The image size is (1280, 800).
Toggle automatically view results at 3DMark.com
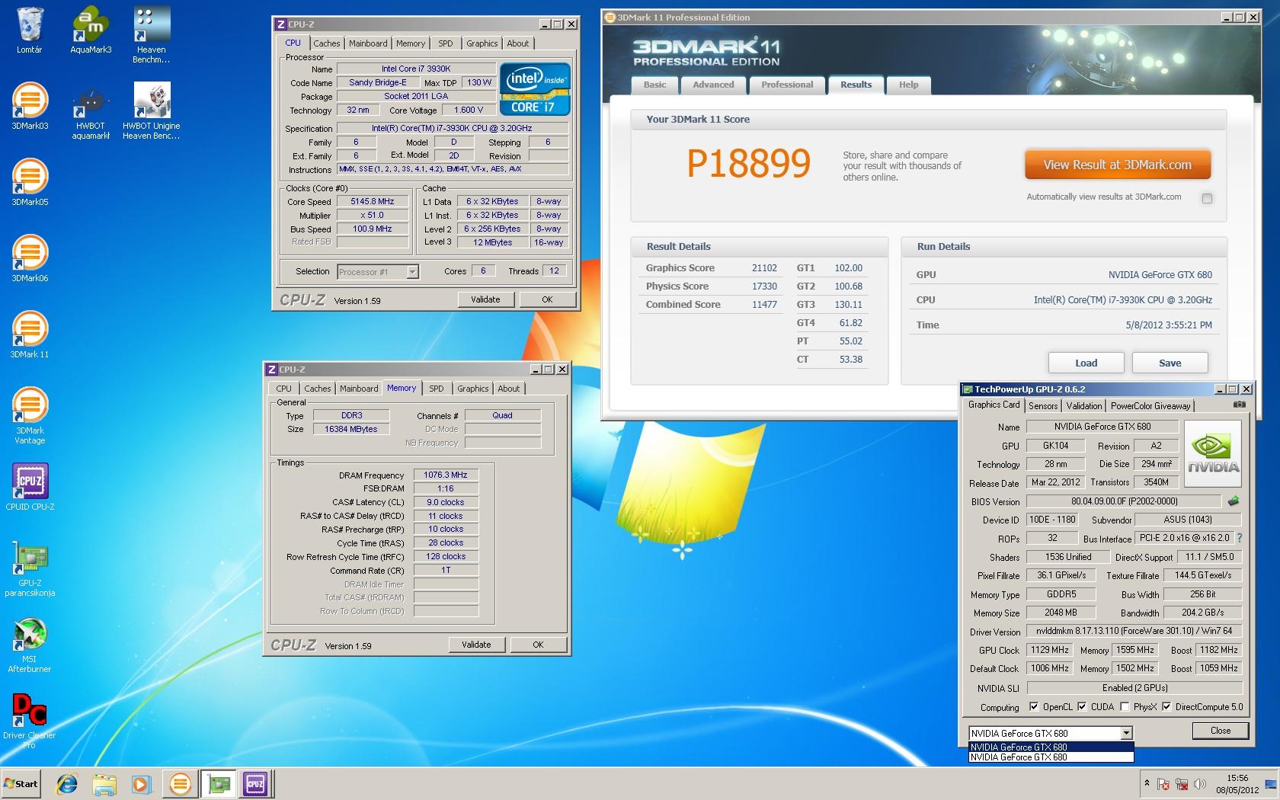(1207, 199)
